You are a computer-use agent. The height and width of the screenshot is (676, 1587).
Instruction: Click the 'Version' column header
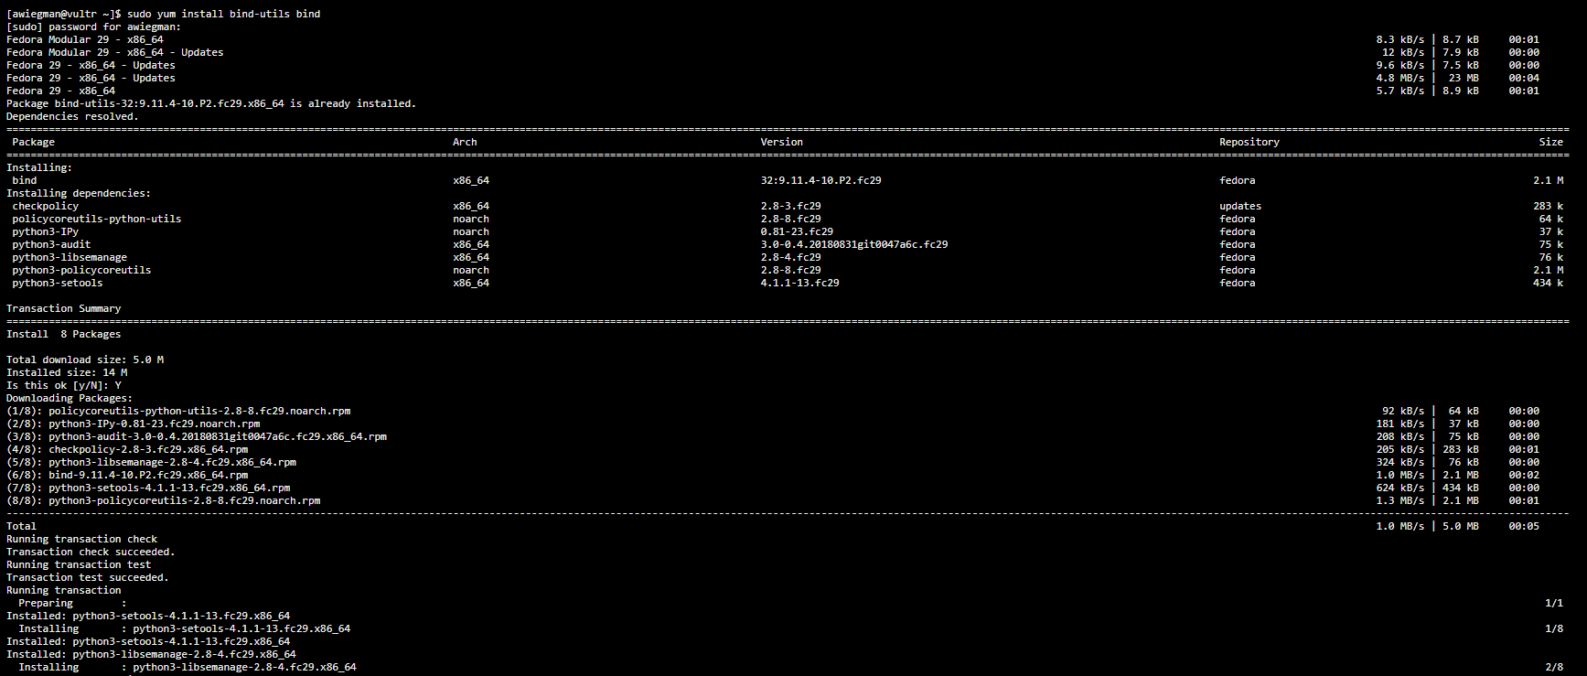[x=781, y=142]
